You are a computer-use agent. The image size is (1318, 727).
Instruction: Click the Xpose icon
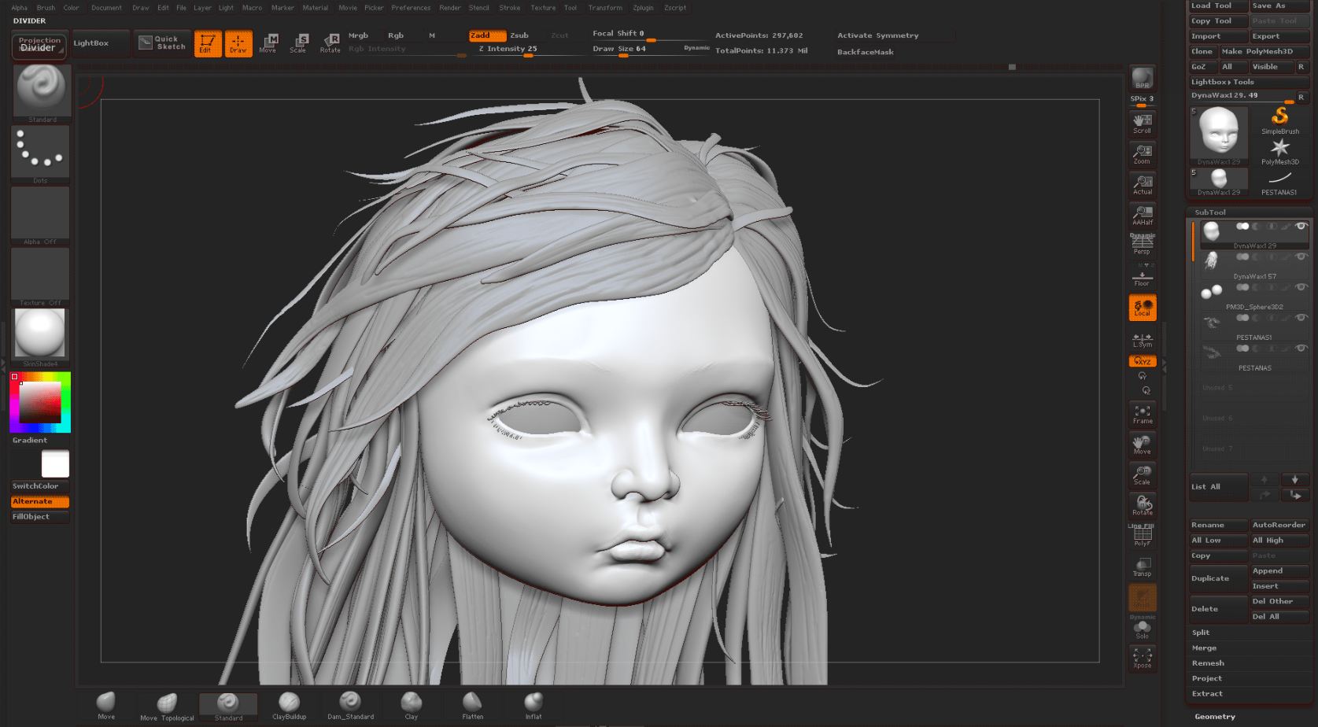pos(1142,659)
